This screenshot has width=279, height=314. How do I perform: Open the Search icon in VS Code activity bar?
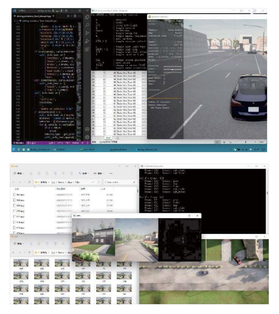click(88, 25)
